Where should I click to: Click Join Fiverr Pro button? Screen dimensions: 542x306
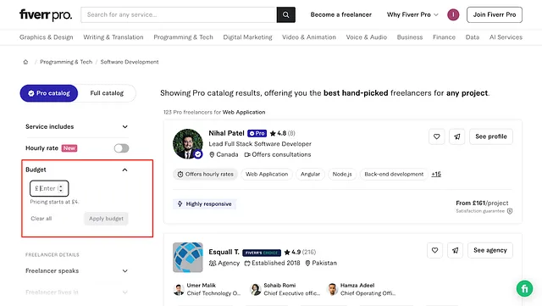click(495, 14)
